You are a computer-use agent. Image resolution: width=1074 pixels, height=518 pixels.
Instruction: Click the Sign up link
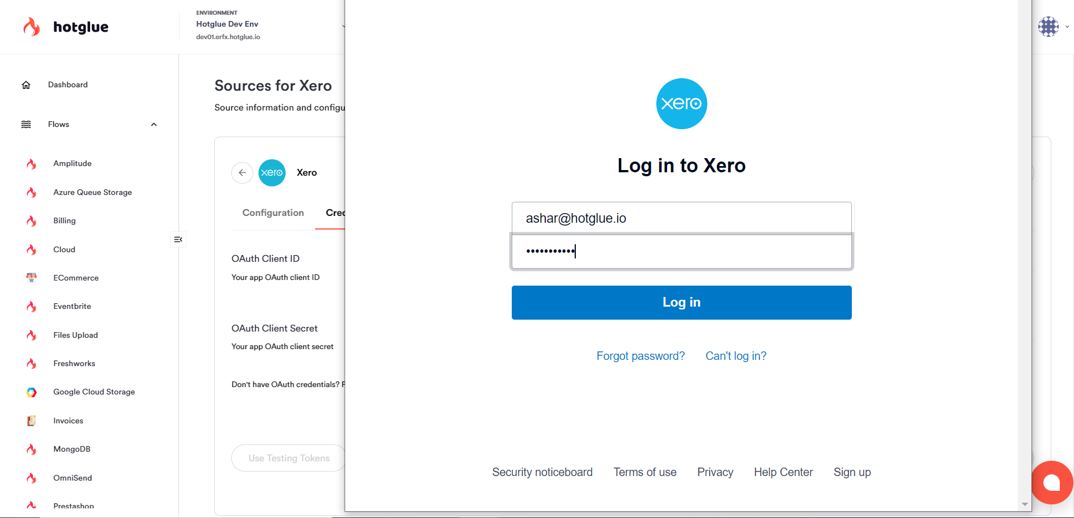coord(852,472)
